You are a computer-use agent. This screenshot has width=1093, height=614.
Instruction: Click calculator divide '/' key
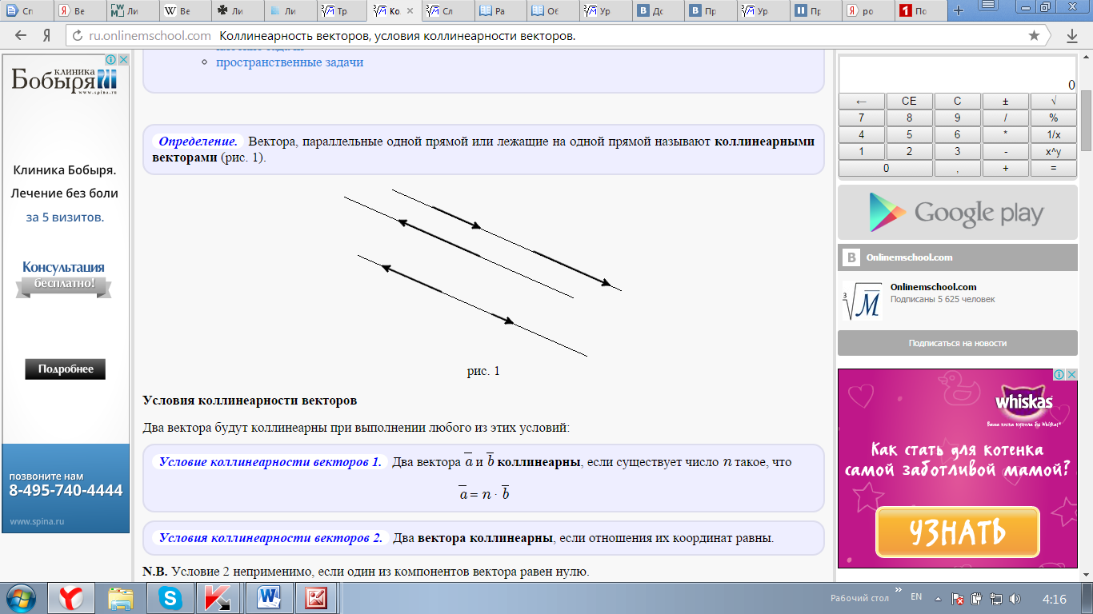pyautogui.click(x=1005, y=118)
